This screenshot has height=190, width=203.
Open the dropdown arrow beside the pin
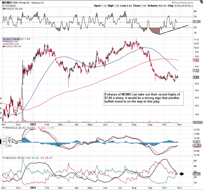[x=3, y=142]
